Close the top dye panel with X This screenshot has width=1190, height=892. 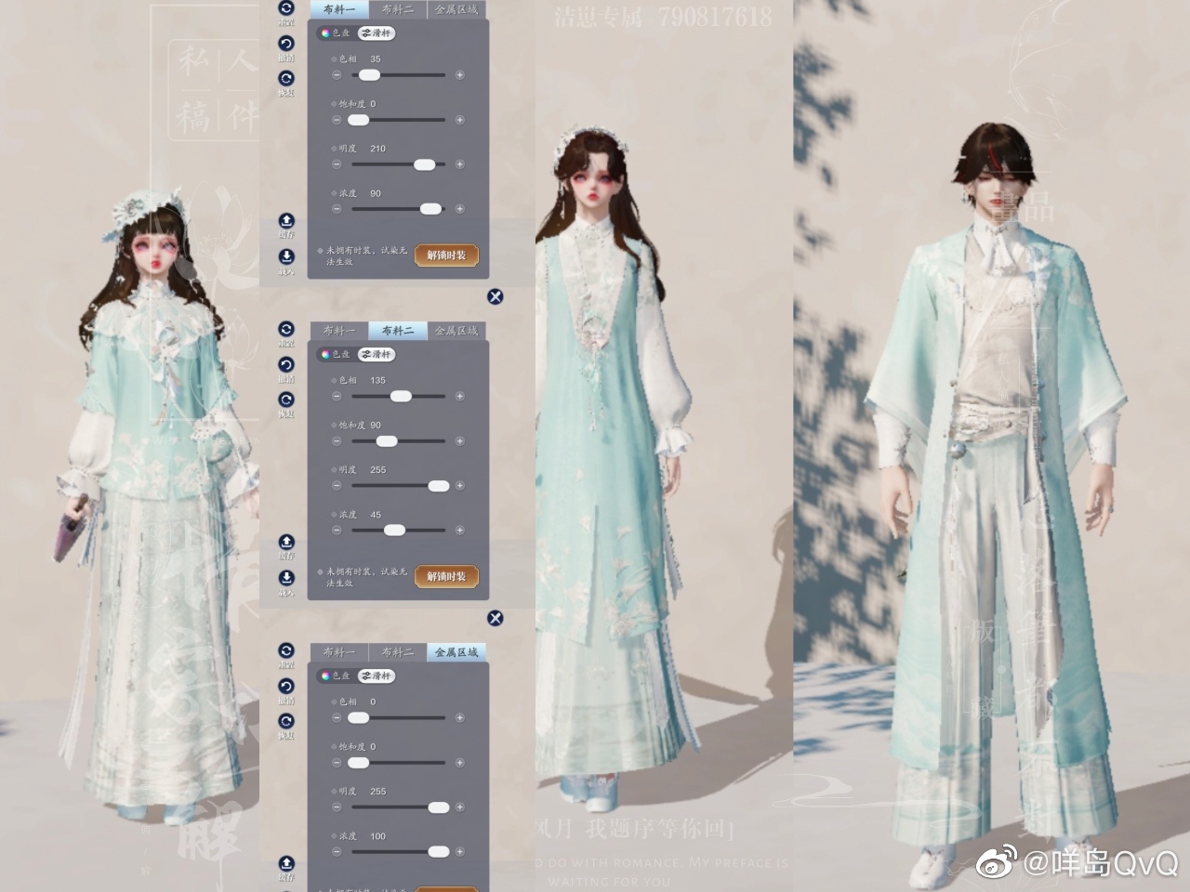pos(496,296)
